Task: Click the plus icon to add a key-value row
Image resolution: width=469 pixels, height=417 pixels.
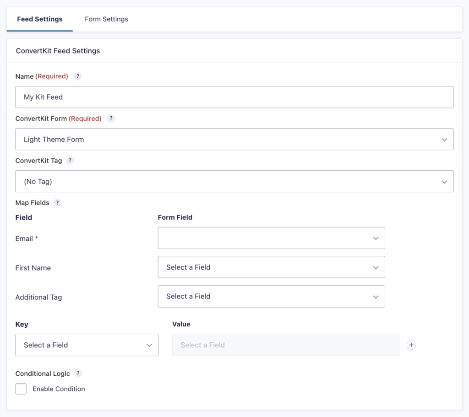Action: click(411, 345)
